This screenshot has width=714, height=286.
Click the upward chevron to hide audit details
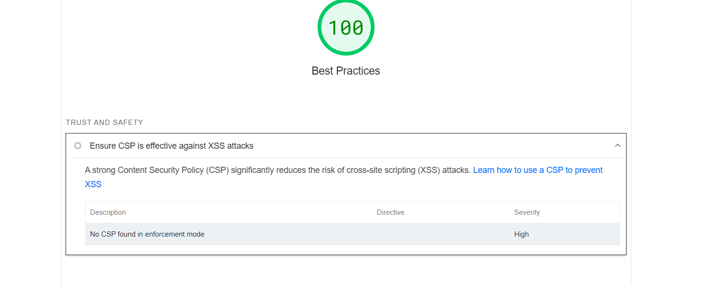pyautogui.click(x=618, y=145)
